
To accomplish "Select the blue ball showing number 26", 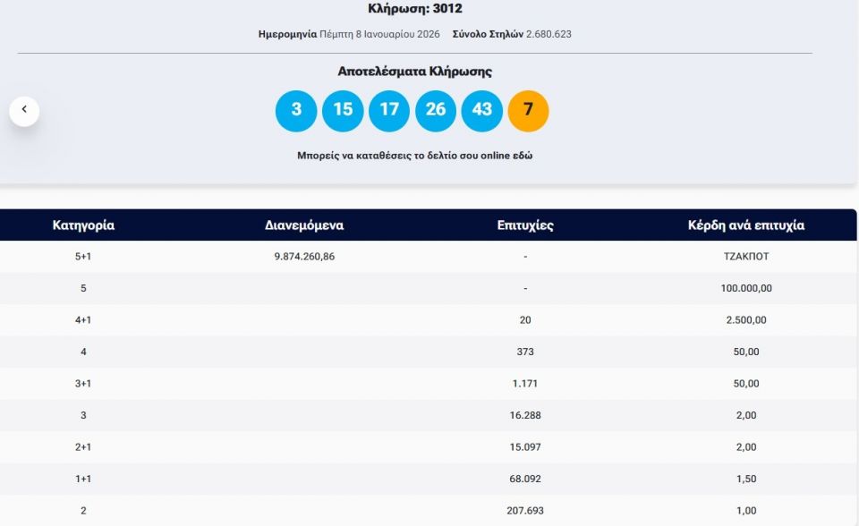I will point(436,110).
